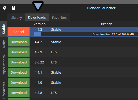Click the LTS label in the 3.6.22 row
138x100 pixels.
[54, 62]
